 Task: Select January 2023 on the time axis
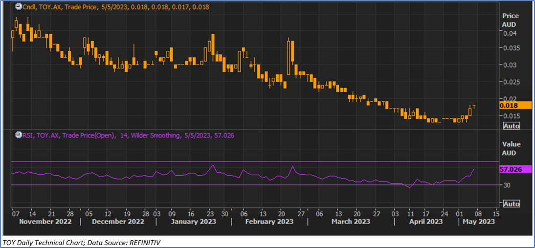click(195, 222)
